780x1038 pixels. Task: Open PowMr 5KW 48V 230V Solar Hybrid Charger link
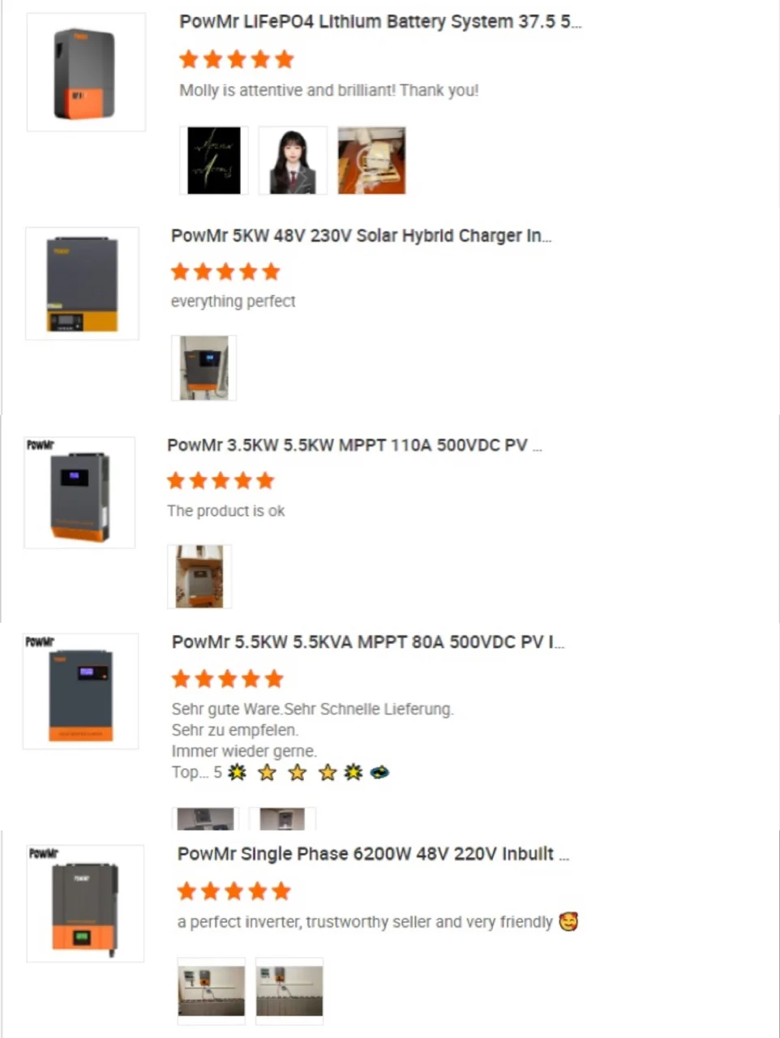(x=361, y=236)
